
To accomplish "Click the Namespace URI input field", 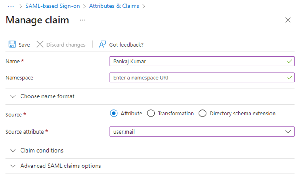I will (x=202, y=78).
